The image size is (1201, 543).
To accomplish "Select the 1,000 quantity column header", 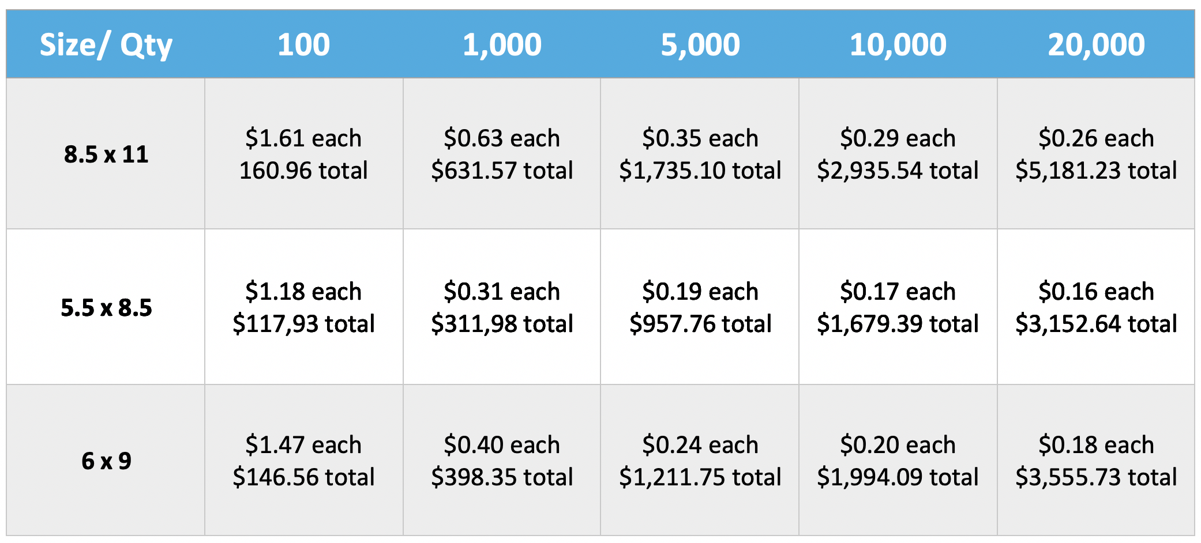I will [x=502, y=44].
